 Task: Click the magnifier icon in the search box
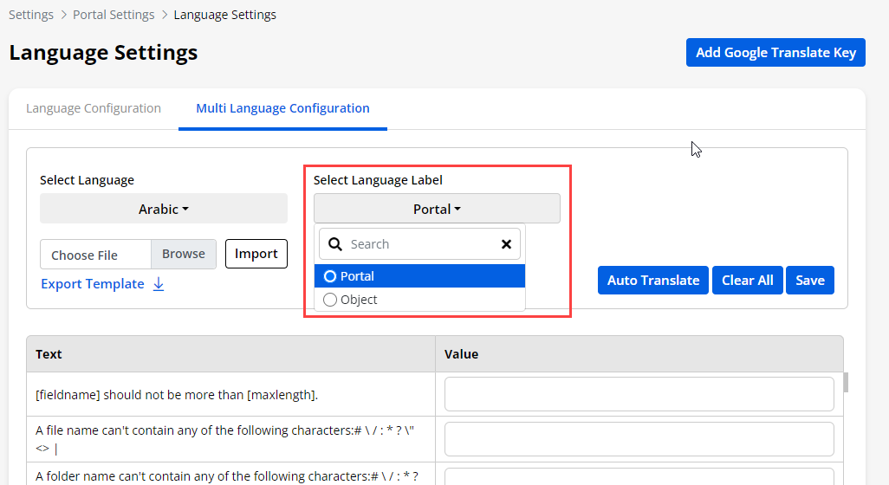pyautogui.click(x=335, y=244)
